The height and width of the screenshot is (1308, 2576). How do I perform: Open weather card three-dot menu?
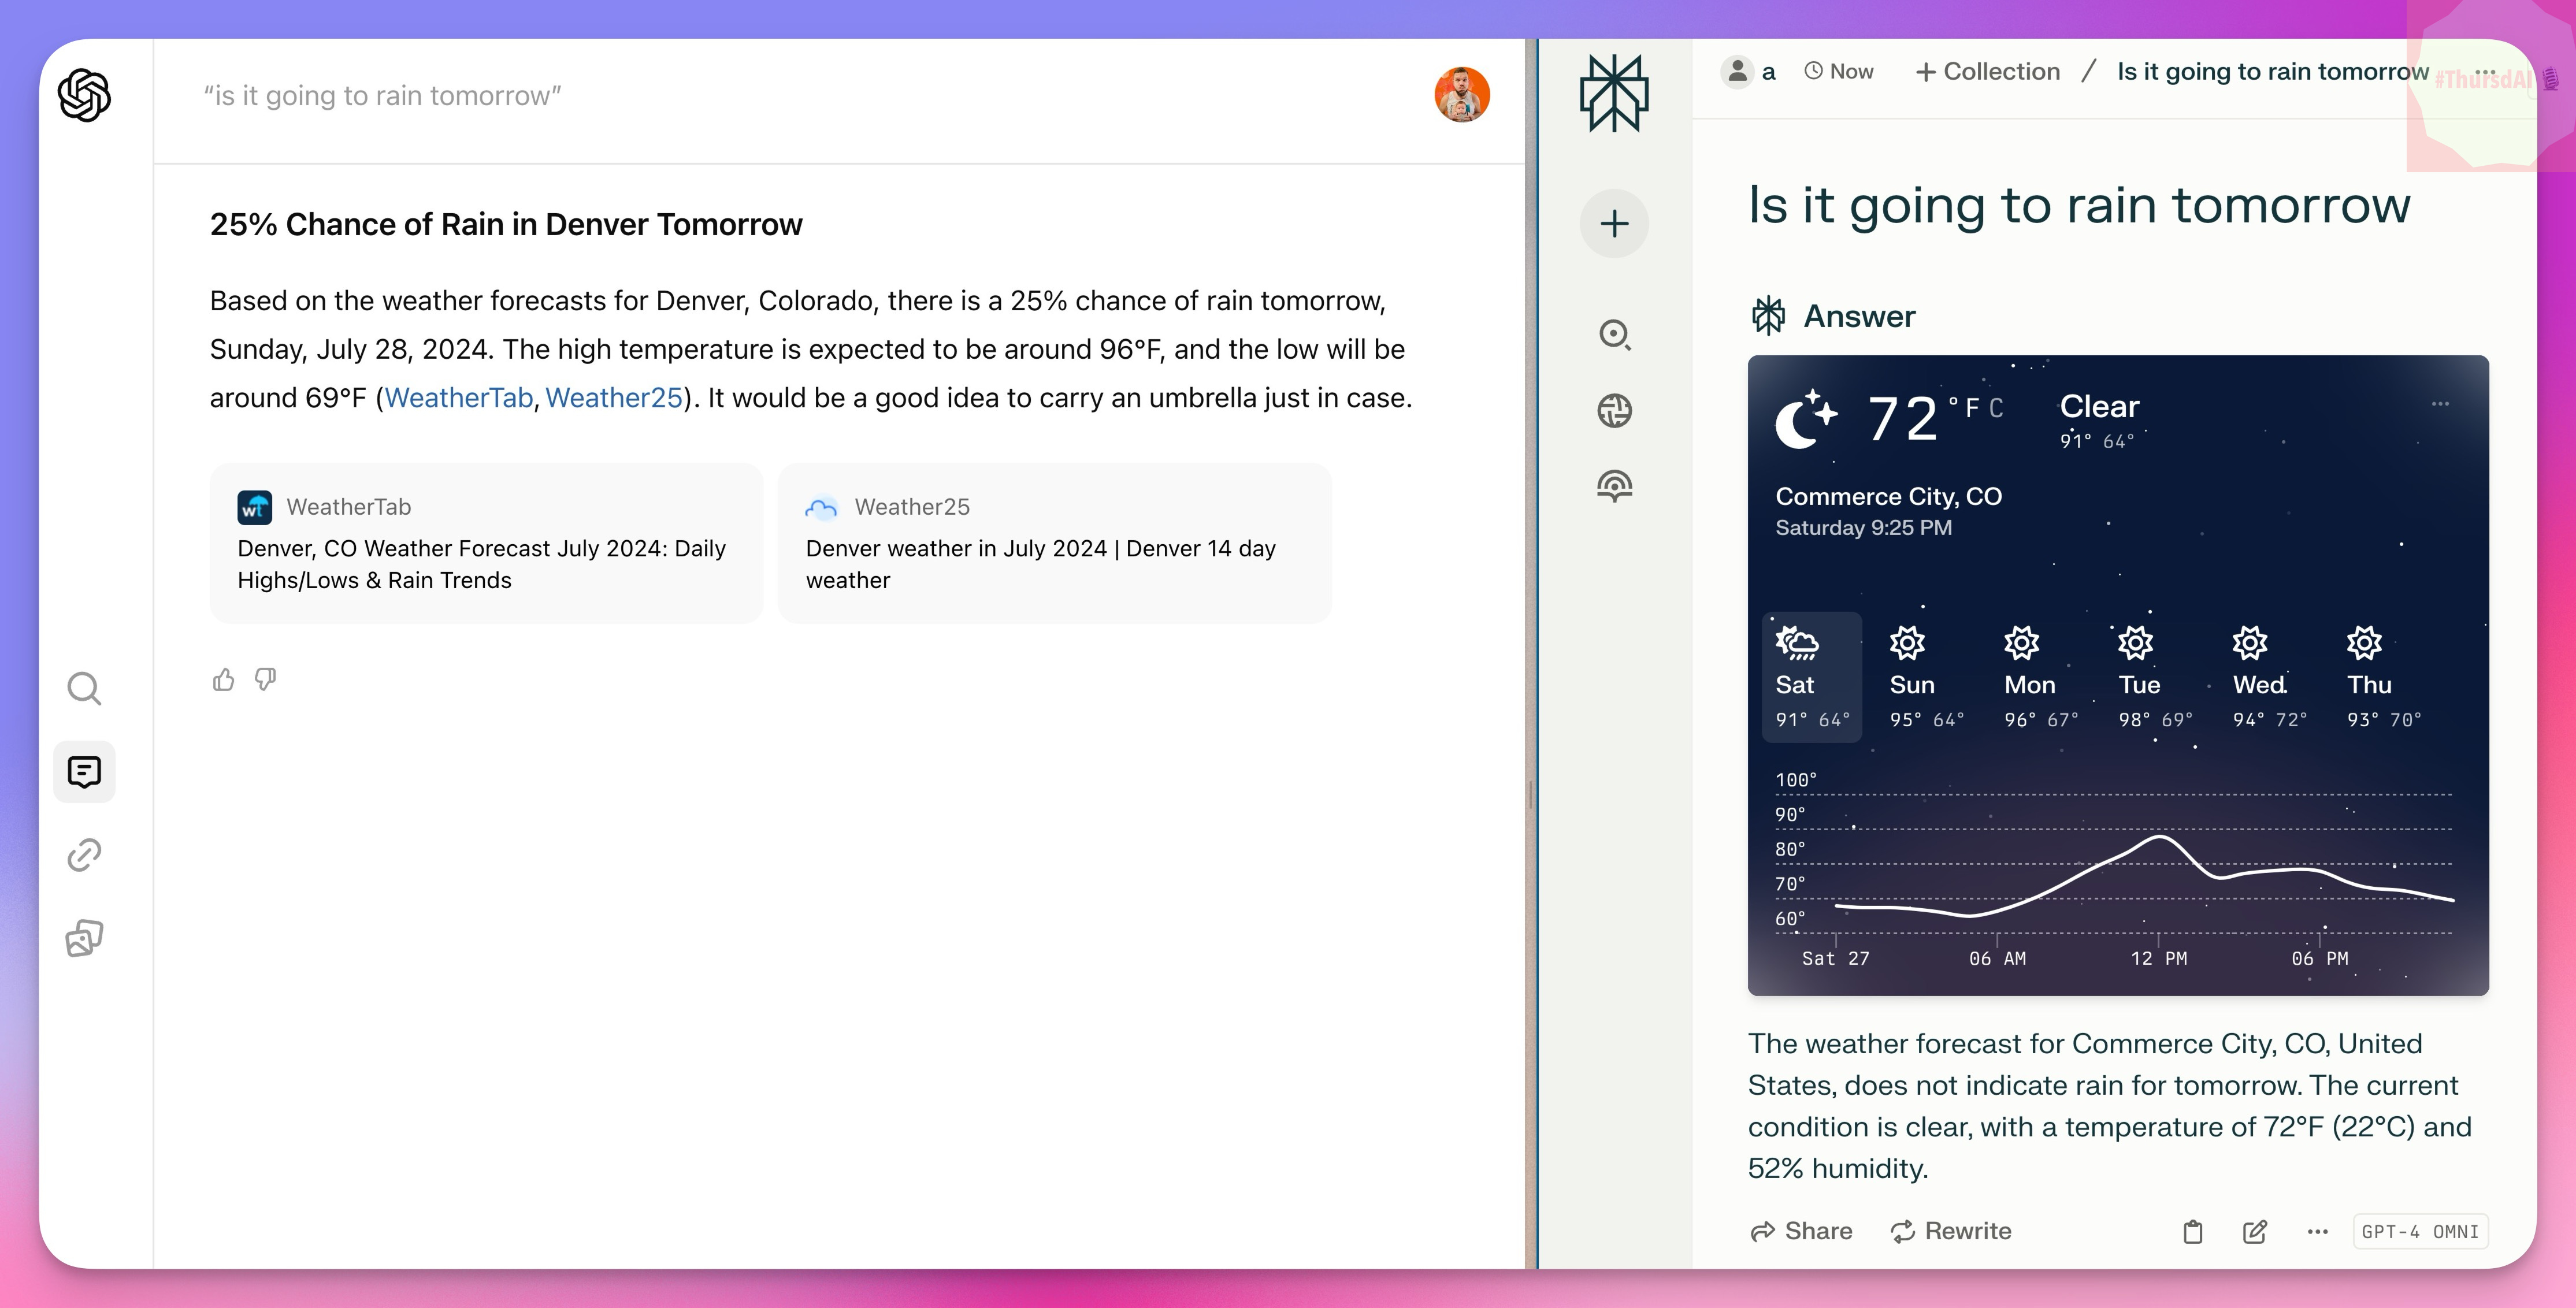(2440, 404)
